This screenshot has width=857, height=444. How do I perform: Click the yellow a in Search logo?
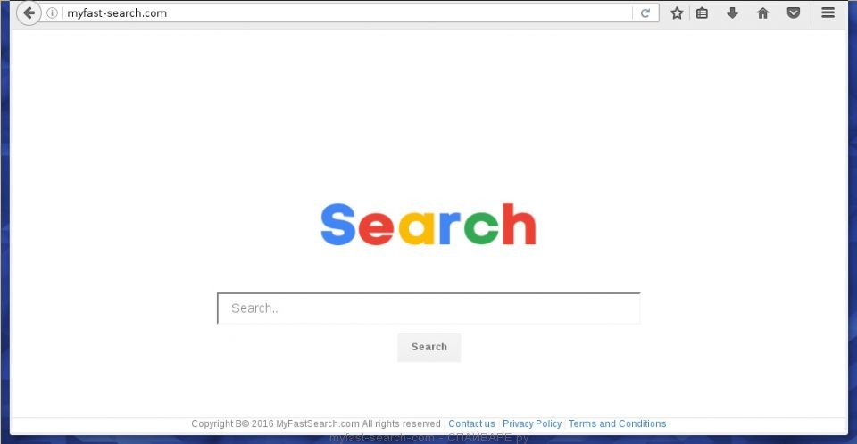coord(417,227)
